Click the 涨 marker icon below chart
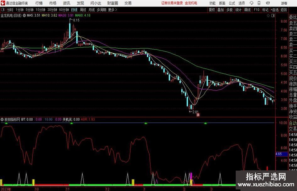Screen dimensions: 297x191 198,114
